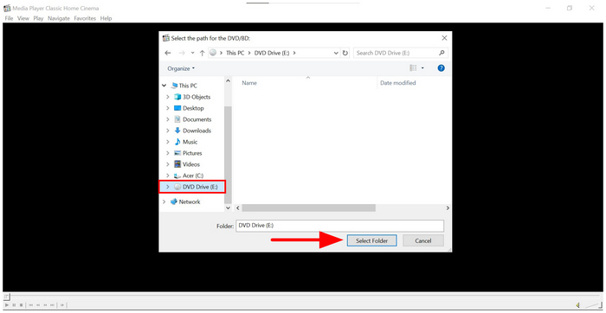Image resolution: width=606 pixels, height=313 pixels.
Task: Click the Folder name input field
Action: [x=339, y=226]
